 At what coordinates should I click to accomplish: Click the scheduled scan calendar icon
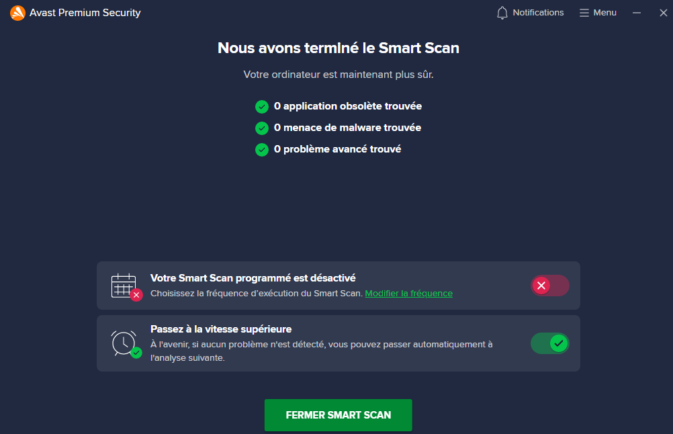click(124, 286)
